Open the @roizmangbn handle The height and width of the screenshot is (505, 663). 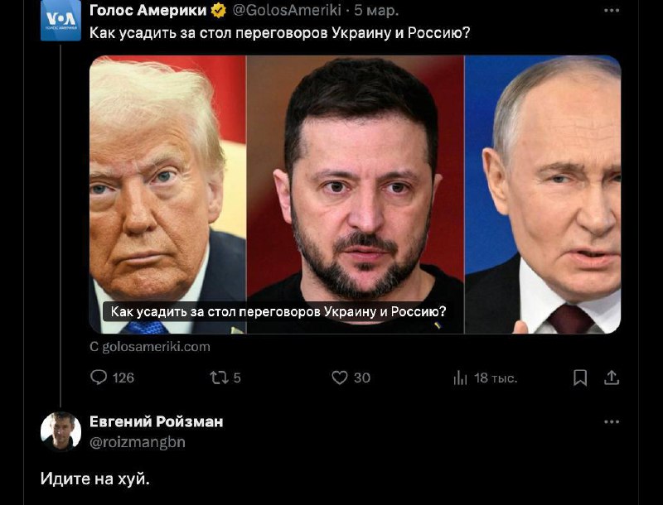(x=138, y=442)
